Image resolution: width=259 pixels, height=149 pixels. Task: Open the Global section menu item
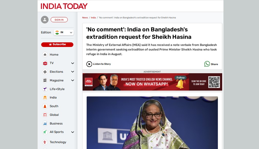coord(54,115)
